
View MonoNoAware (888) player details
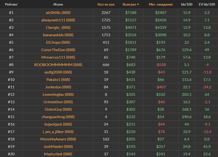point(58,139)
